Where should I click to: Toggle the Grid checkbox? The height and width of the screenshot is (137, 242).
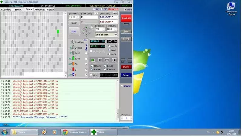91,75
